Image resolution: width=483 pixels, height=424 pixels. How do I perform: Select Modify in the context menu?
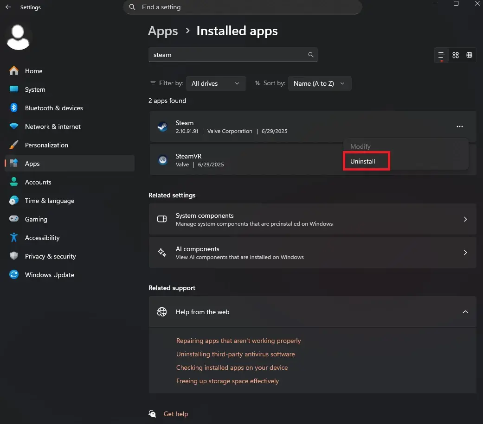361,146
